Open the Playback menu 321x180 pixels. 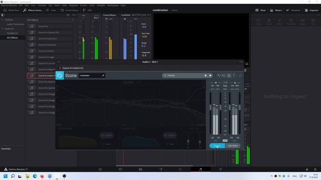[73, 5]
